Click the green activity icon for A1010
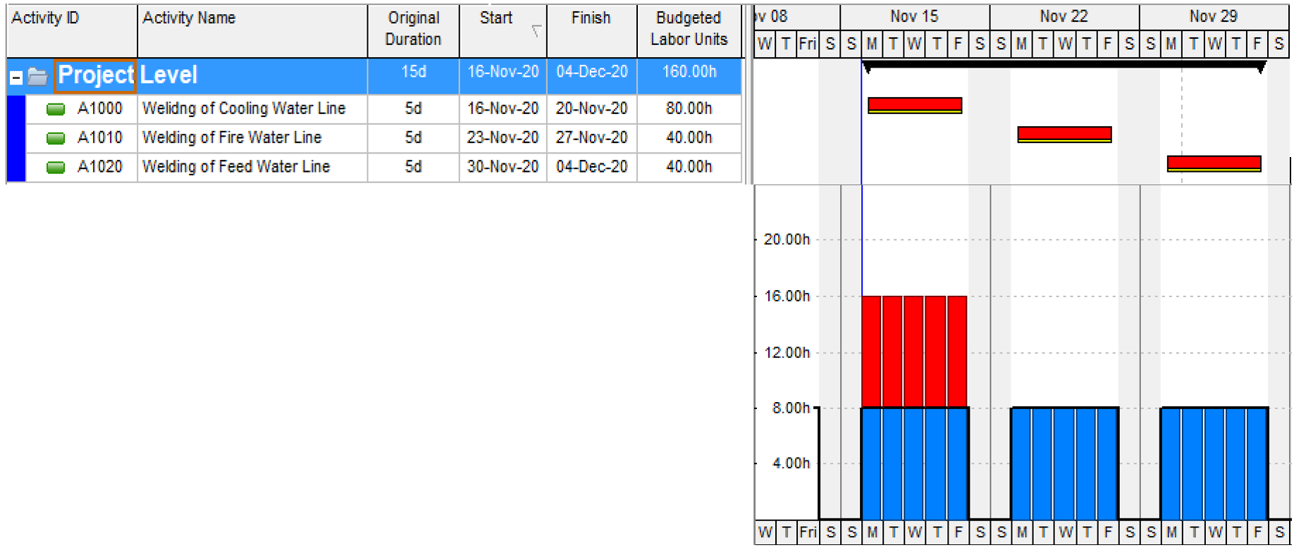The image size is (1294, 550). tap(56, 138)
